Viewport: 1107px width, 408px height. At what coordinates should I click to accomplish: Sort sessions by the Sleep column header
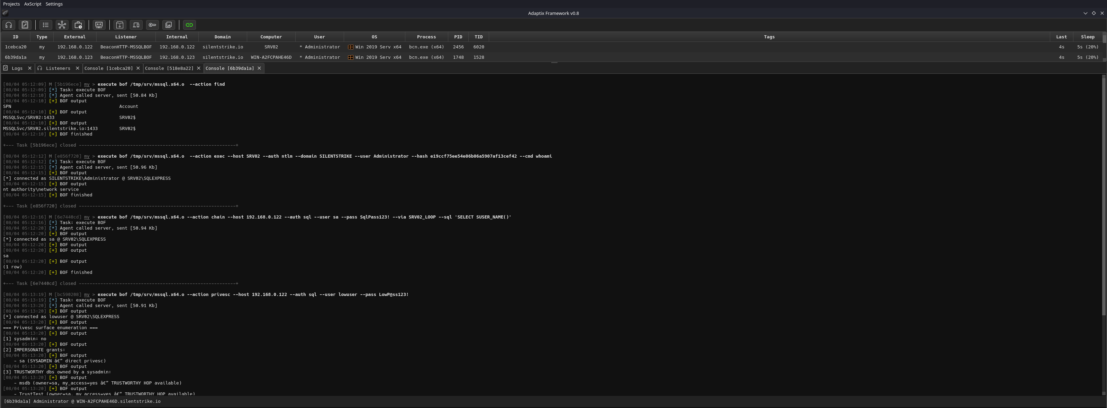[x=1087, y=37]
